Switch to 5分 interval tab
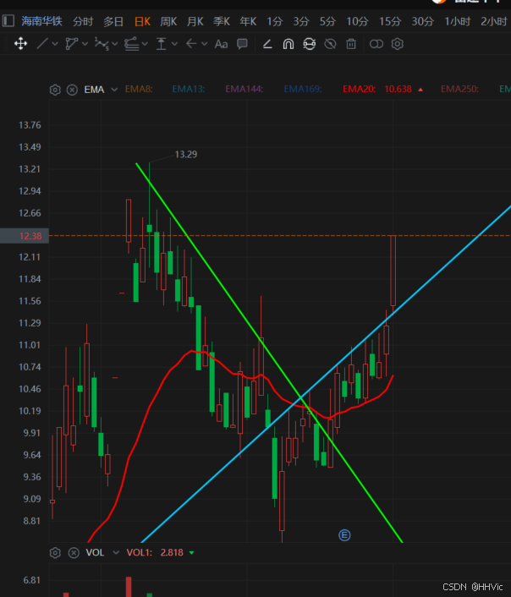 pos(327,21)
